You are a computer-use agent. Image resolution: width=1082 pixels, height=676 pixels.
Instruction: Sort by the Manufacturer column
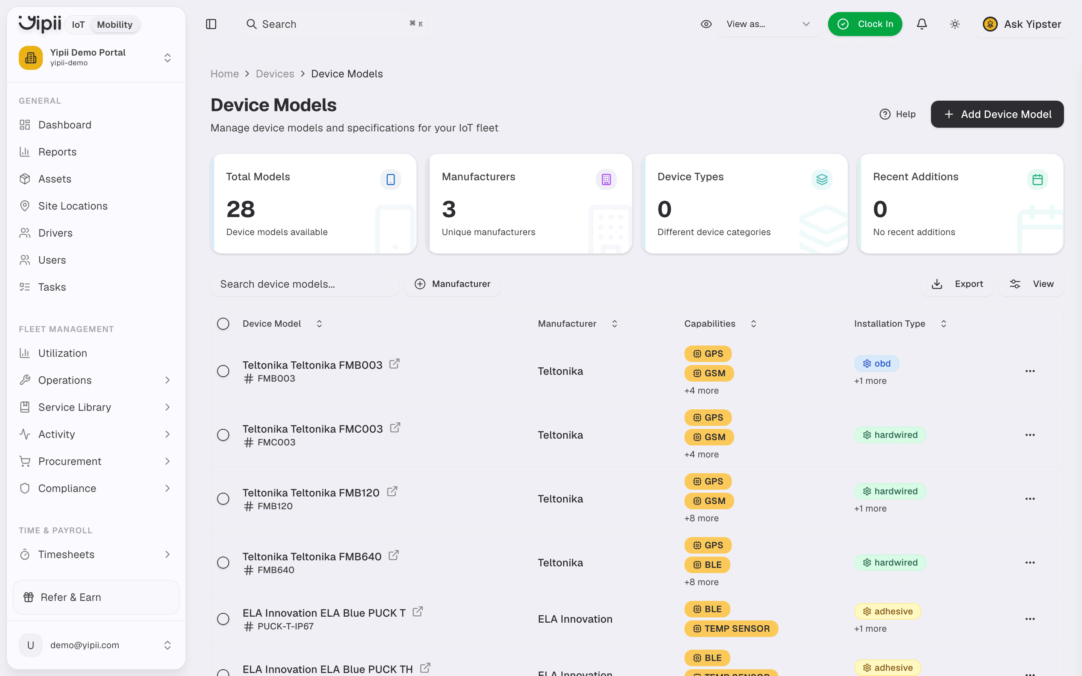(x=578, y=324)
